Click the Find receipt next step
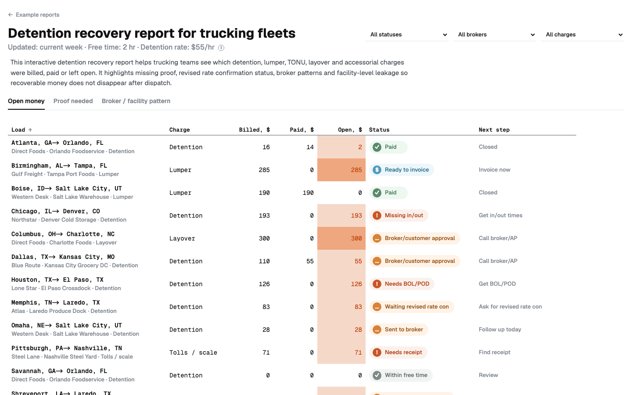 coord(495,352)
